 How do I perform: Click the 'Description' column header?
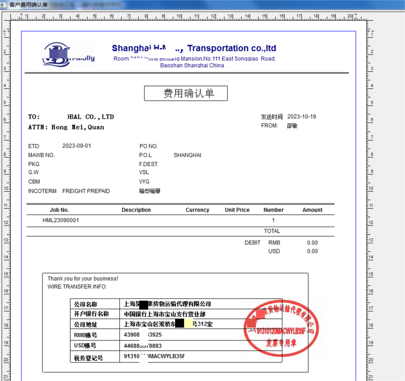click(x=136, y=210)
